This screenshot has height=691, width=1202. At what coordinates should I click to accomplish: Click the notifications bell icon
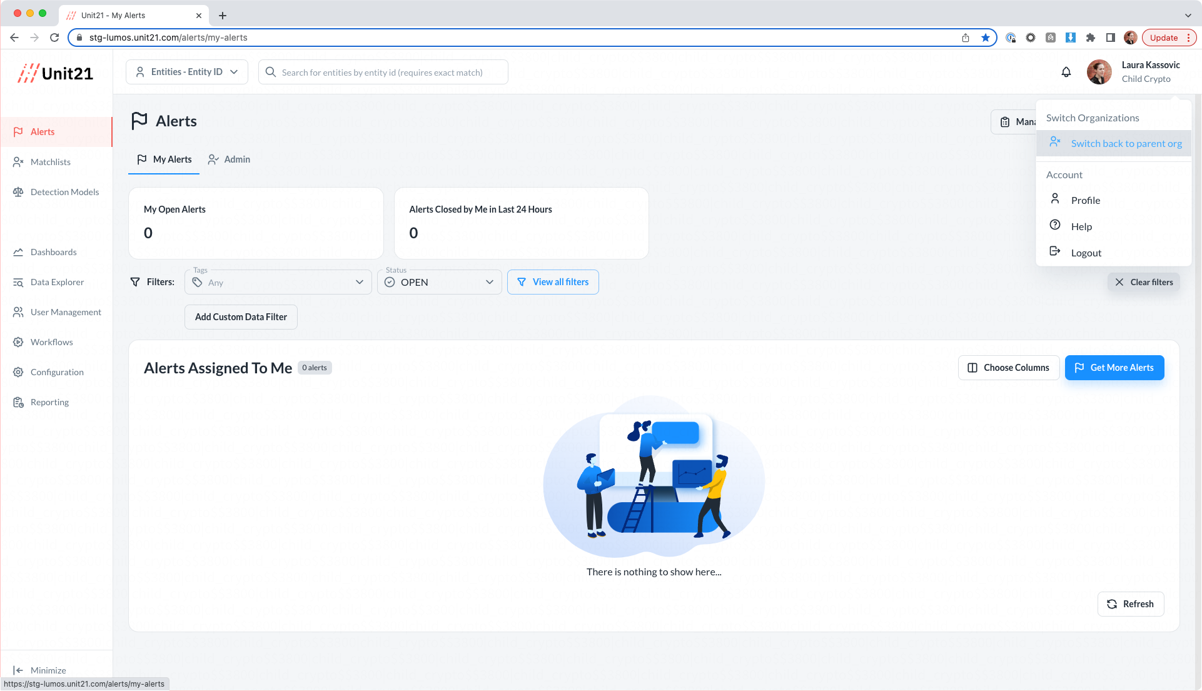click(1066, 72)
